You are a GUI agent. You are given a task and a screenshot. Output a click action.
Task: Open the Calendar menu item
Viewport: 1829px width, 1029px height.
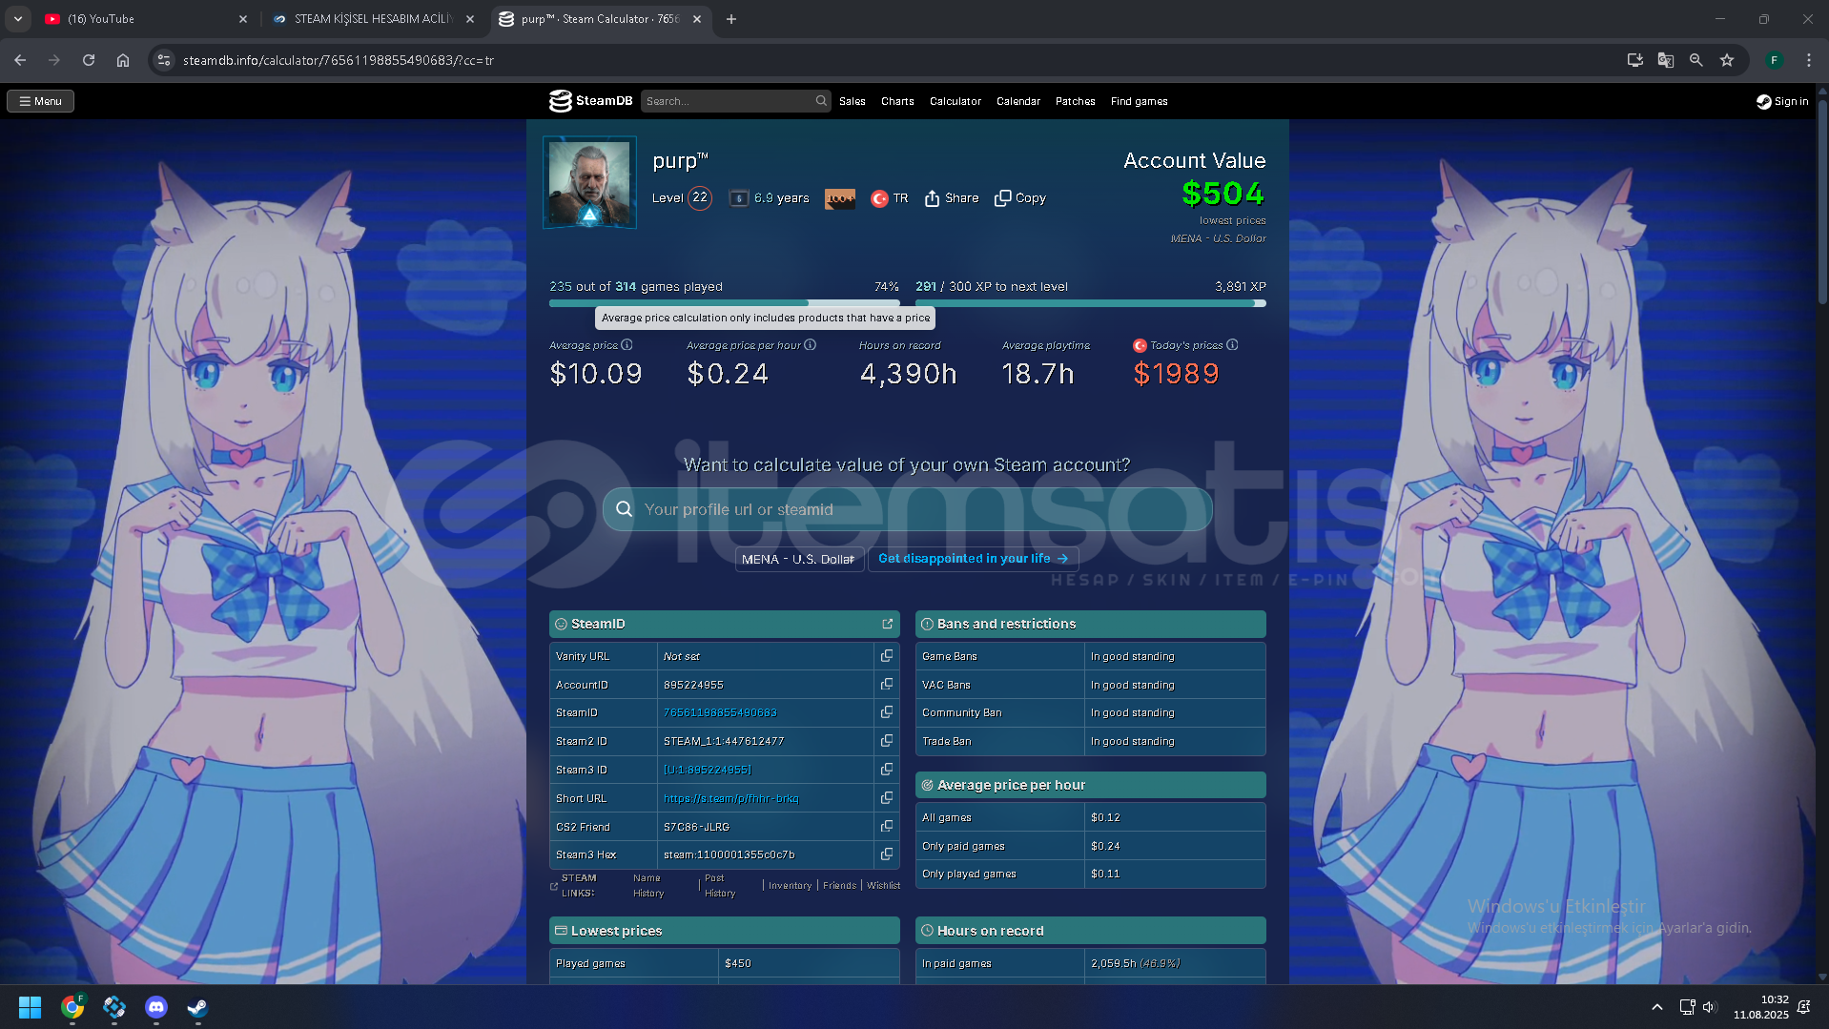tap(1018, 101)
